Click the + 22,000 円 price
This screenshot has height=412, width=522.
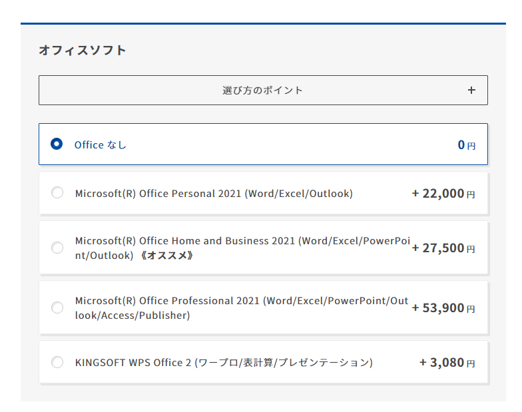point(443,193)
